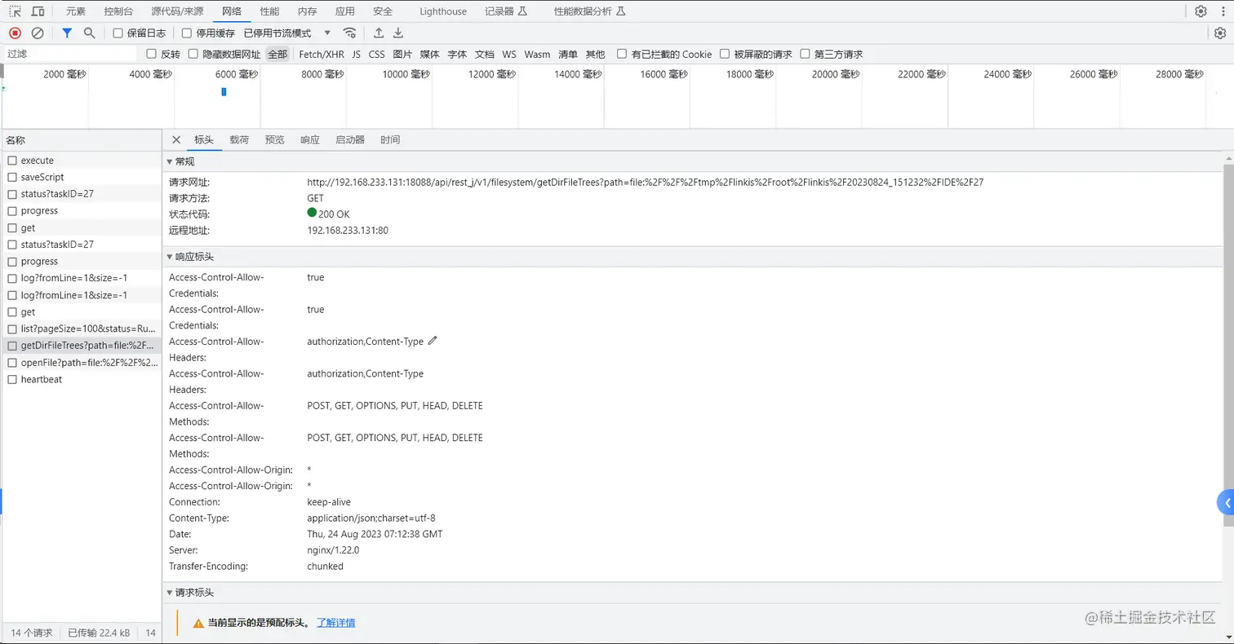1234x644 pixels.
Task: Check the 反转 filter option
Action: 151,55
